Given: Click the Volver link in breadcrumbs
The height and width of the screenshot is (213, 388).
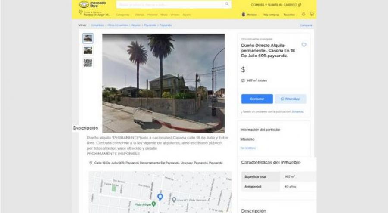Looking at the screenshot, I should click(x=82, y=25).
